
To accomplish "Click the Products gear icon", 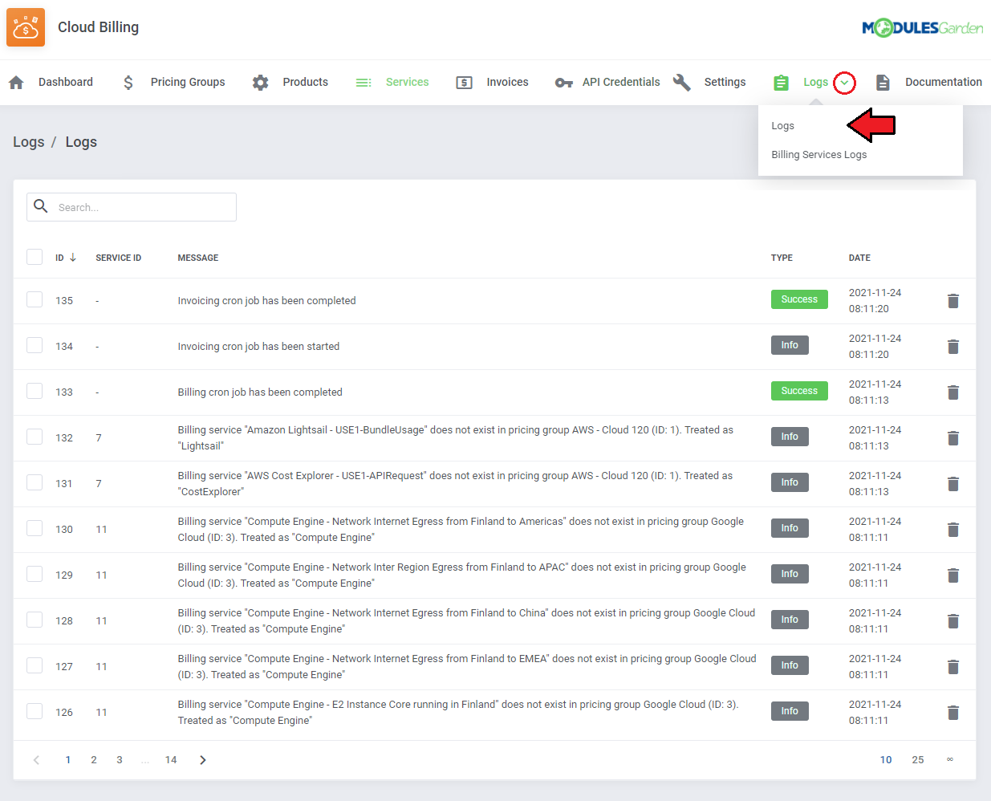I will (x=260, y=82).
